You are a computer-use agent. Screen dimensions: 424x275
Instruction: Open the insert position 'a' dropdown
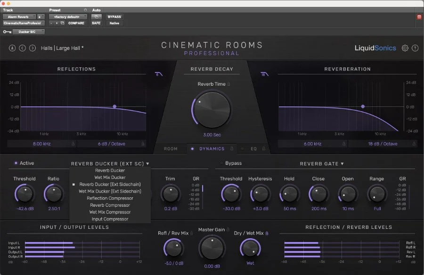(41, 17)
